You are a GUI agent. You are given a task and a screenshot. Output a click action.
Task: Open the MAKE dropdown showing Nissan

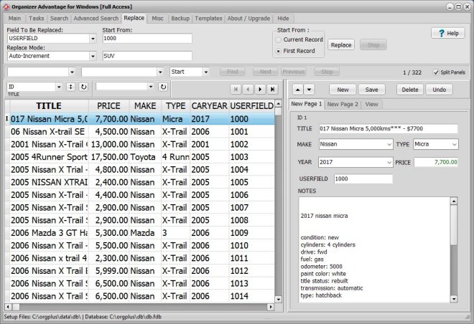click(389, 145)
